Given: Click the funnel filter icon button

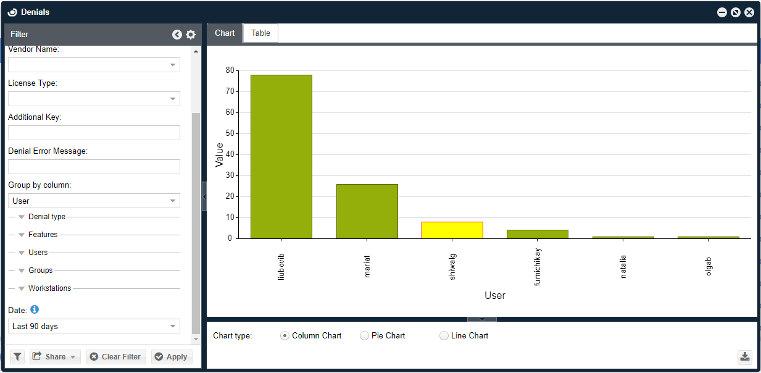Looking at the screenshot, I should 17,356.
